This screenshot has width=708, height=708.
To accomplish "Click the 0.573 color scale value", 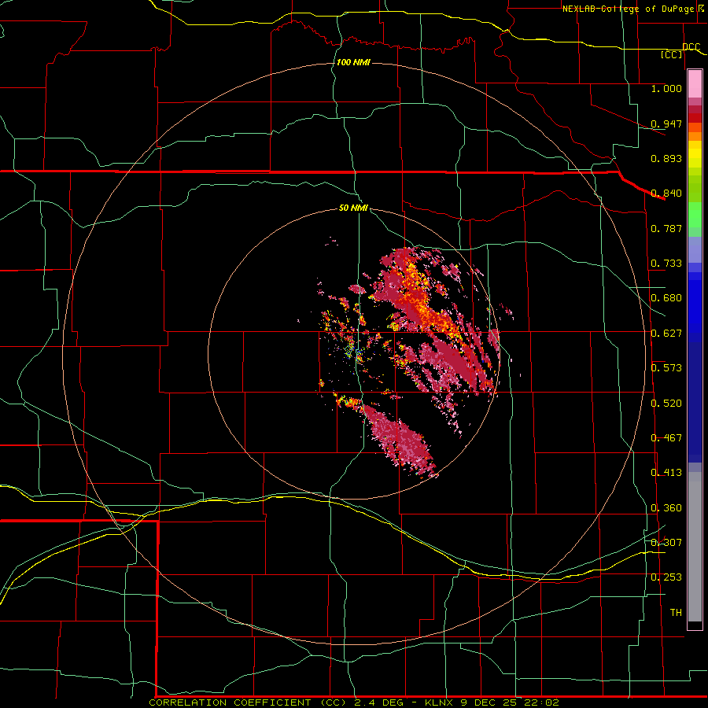I will point(666,368).
